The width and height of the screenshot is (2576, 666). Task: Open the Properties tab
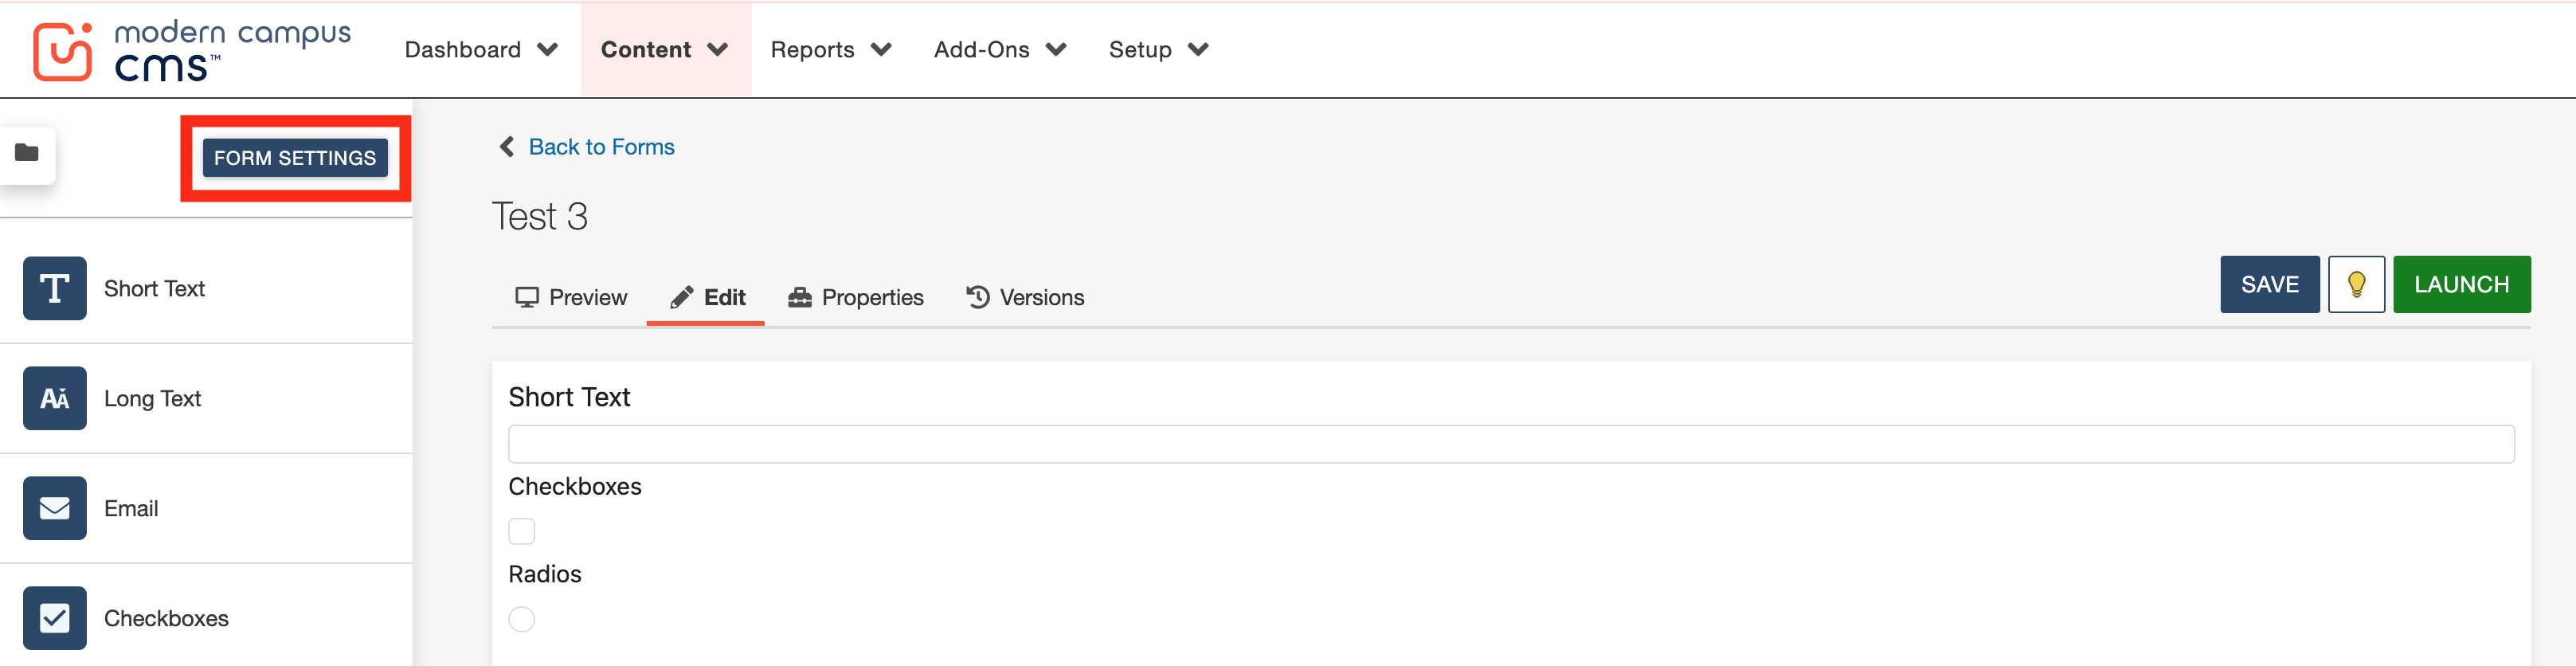click(856, 298)
